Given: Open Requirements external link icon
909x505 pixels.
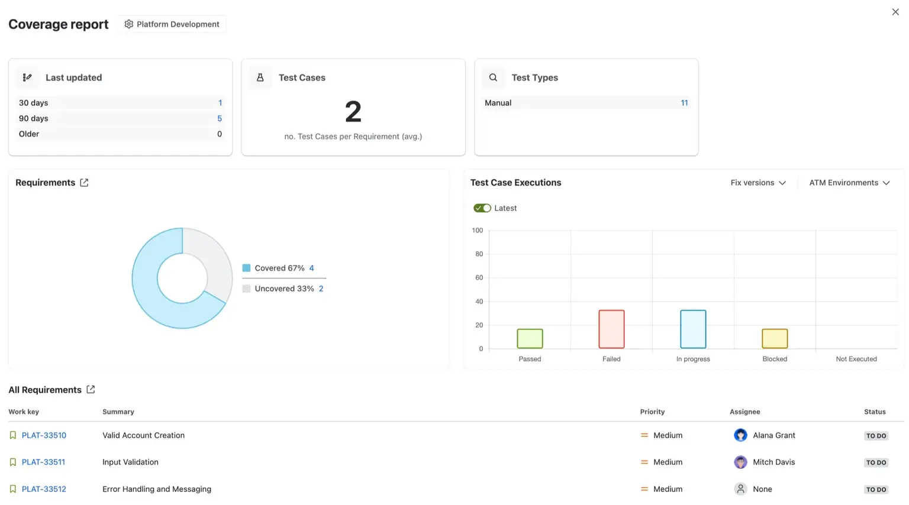Looking at the screenshot, I should pyautogui.click(x=84, y=183).
